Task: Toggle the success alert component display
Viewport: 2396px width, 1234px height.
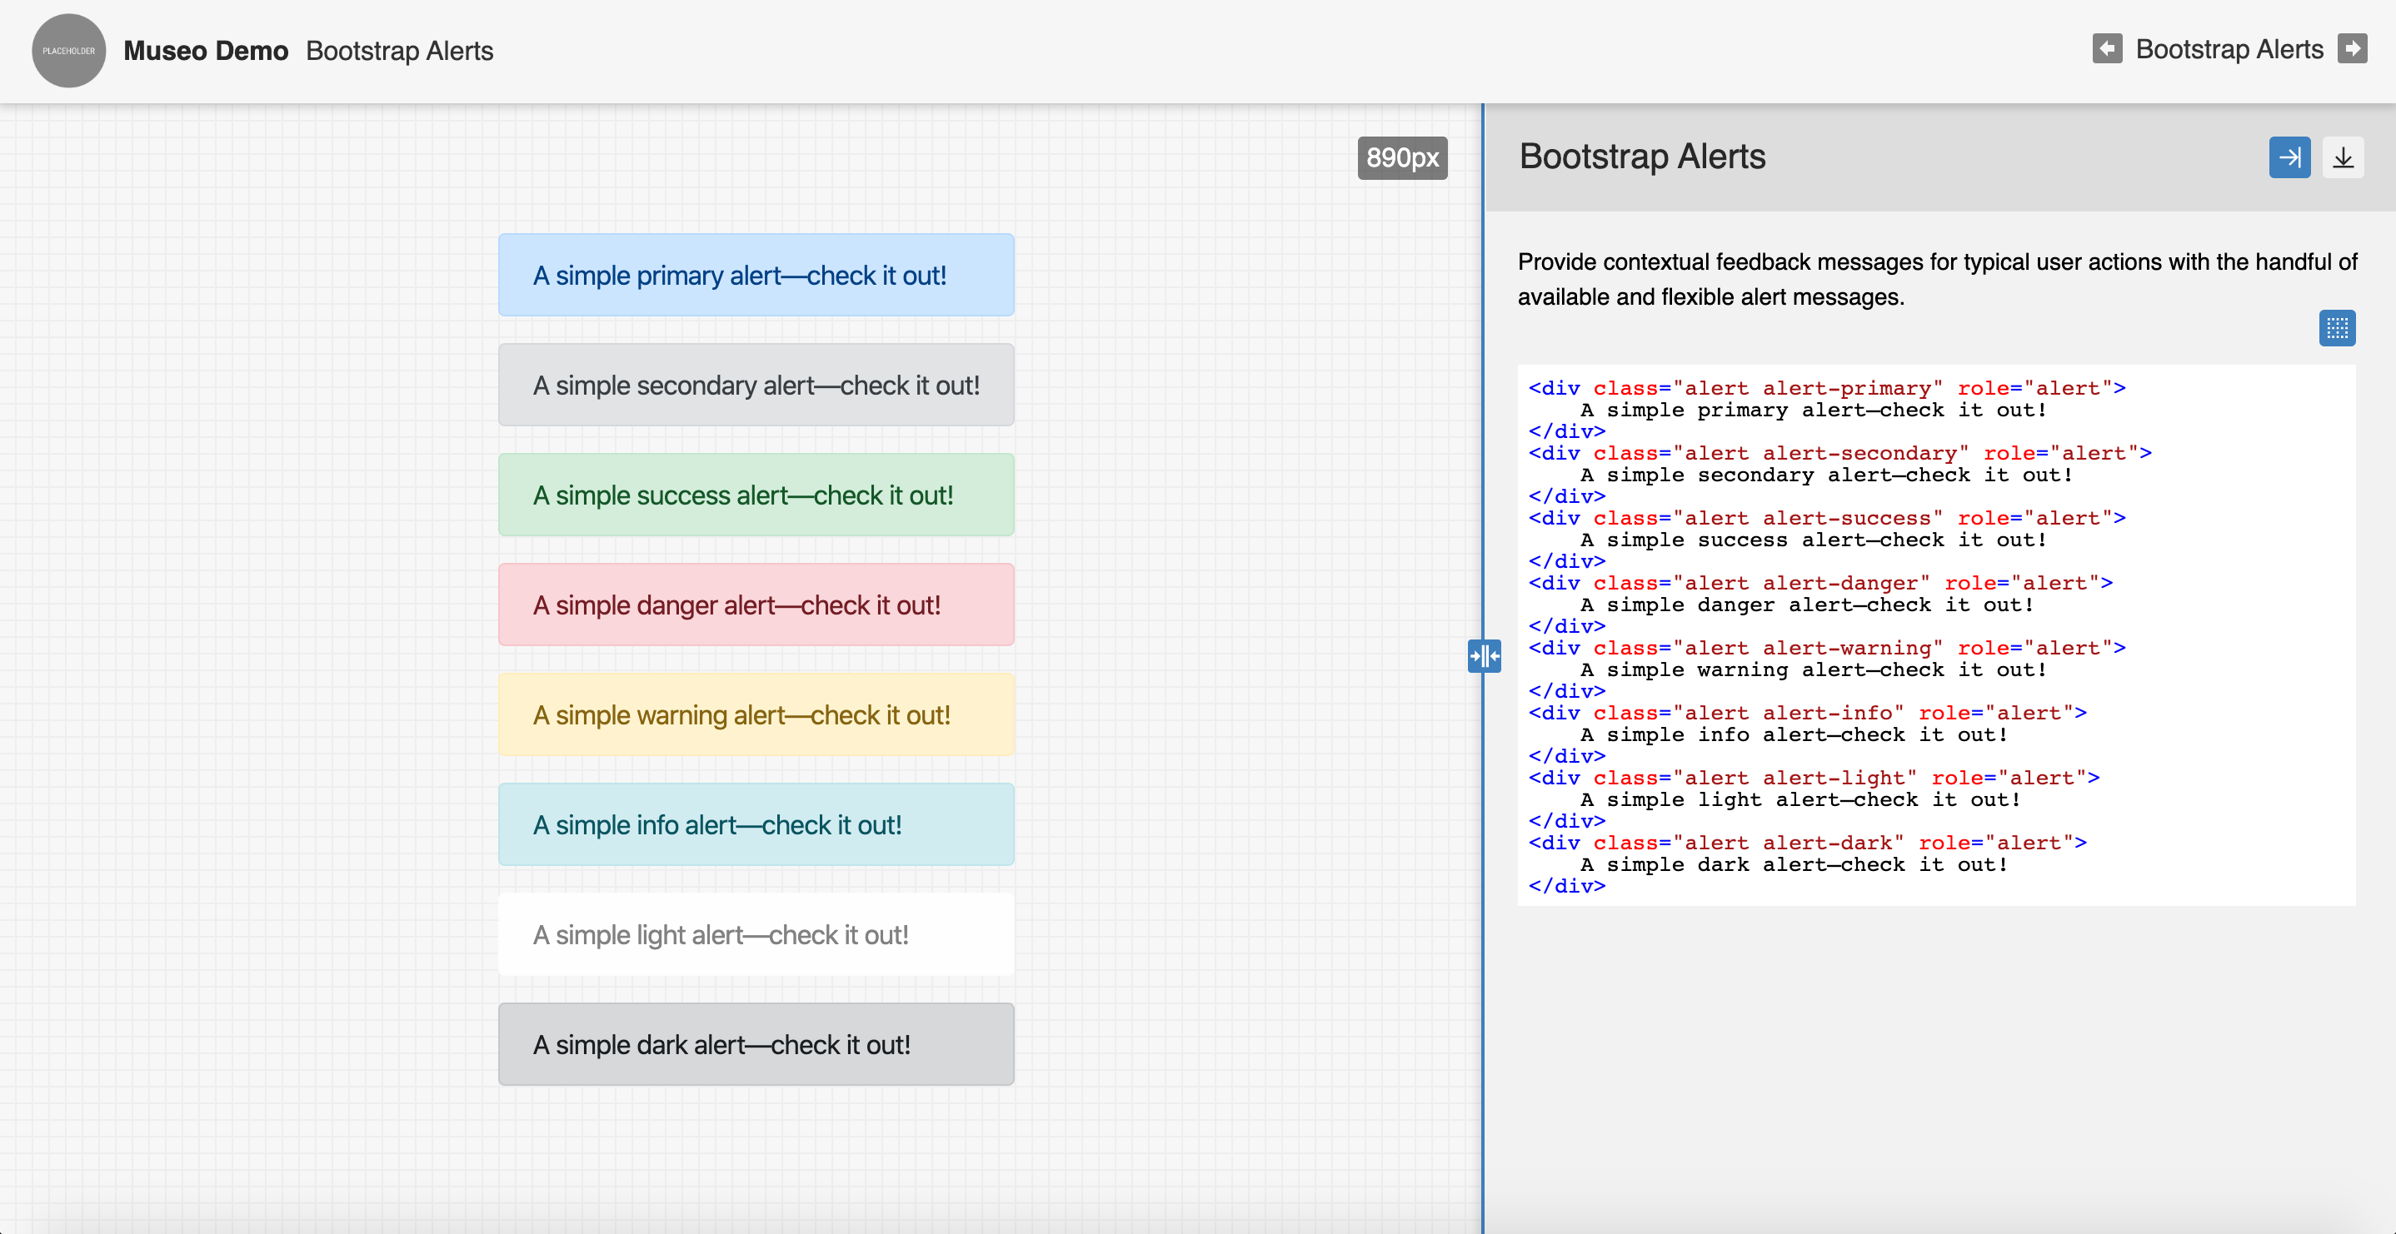Action: click(759, 495)
